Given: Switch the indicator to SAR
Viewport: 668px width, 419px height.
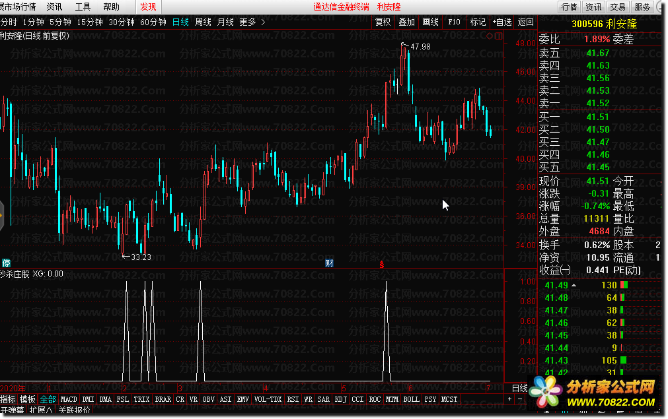Looking at the screenshot, I should tap(323, 399).
